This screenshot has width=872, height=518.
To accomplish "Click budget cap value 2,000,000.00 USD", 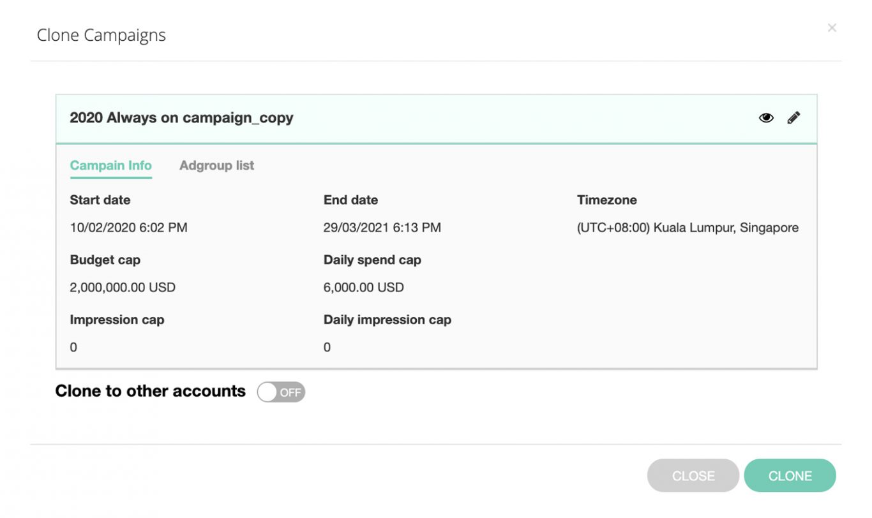I will coord(123,288).
